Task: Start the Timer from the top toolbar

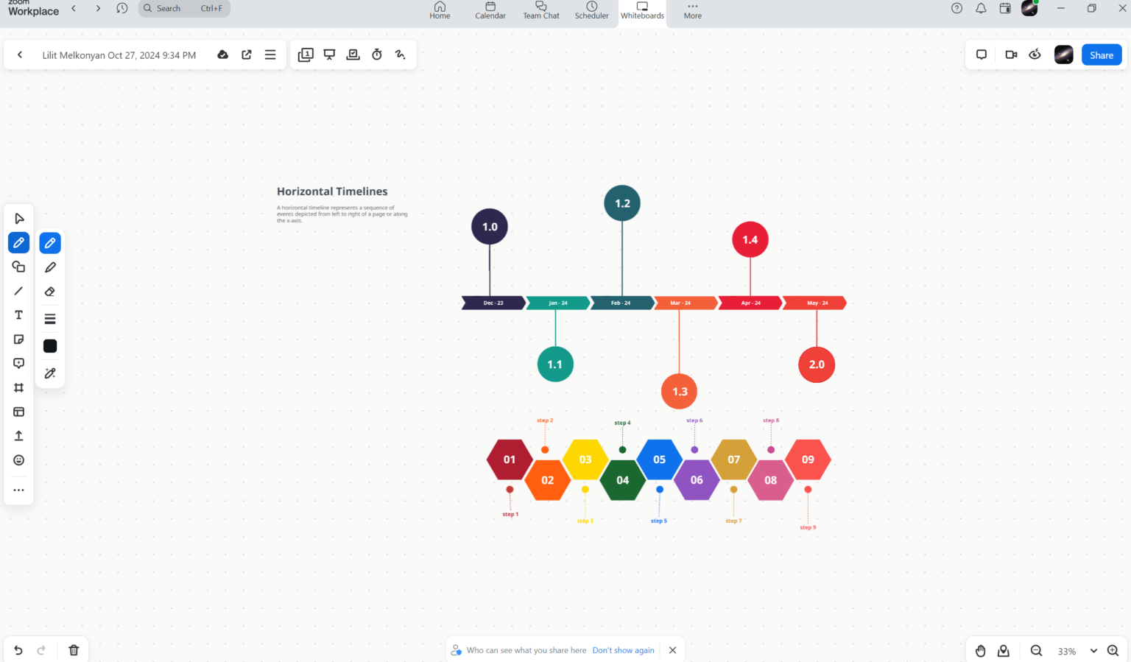Action: coord(376,54)
